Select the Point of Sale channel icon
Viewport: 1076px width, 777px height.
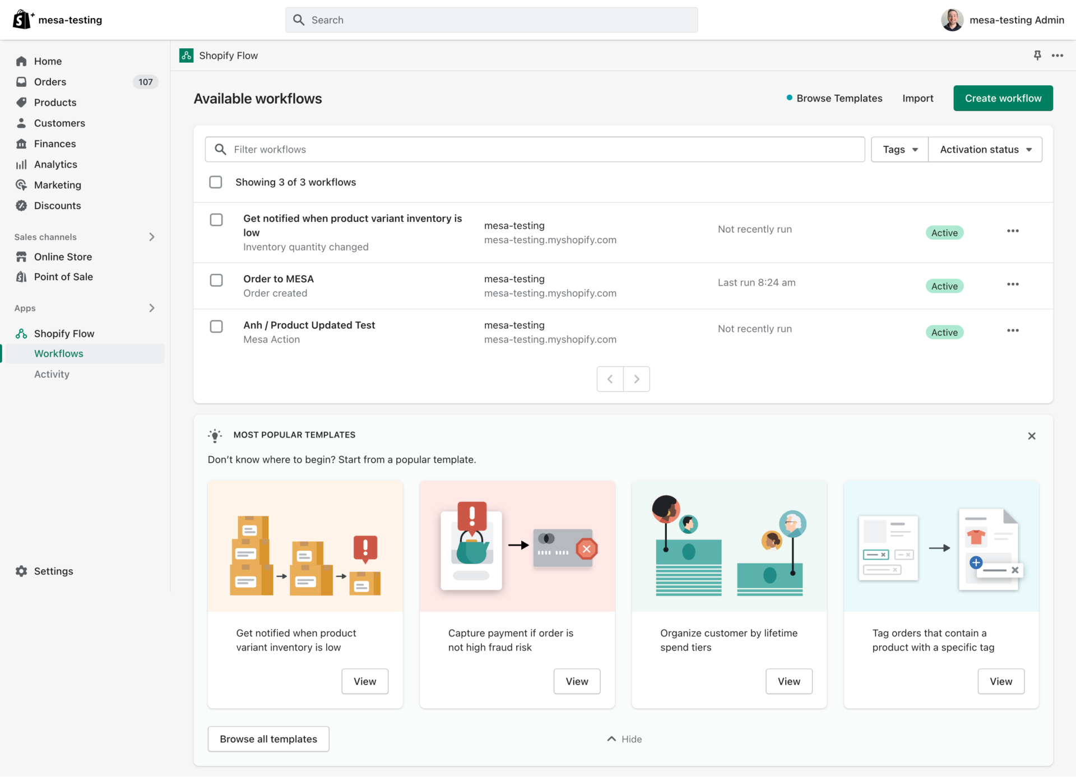[x=21, y=277]
